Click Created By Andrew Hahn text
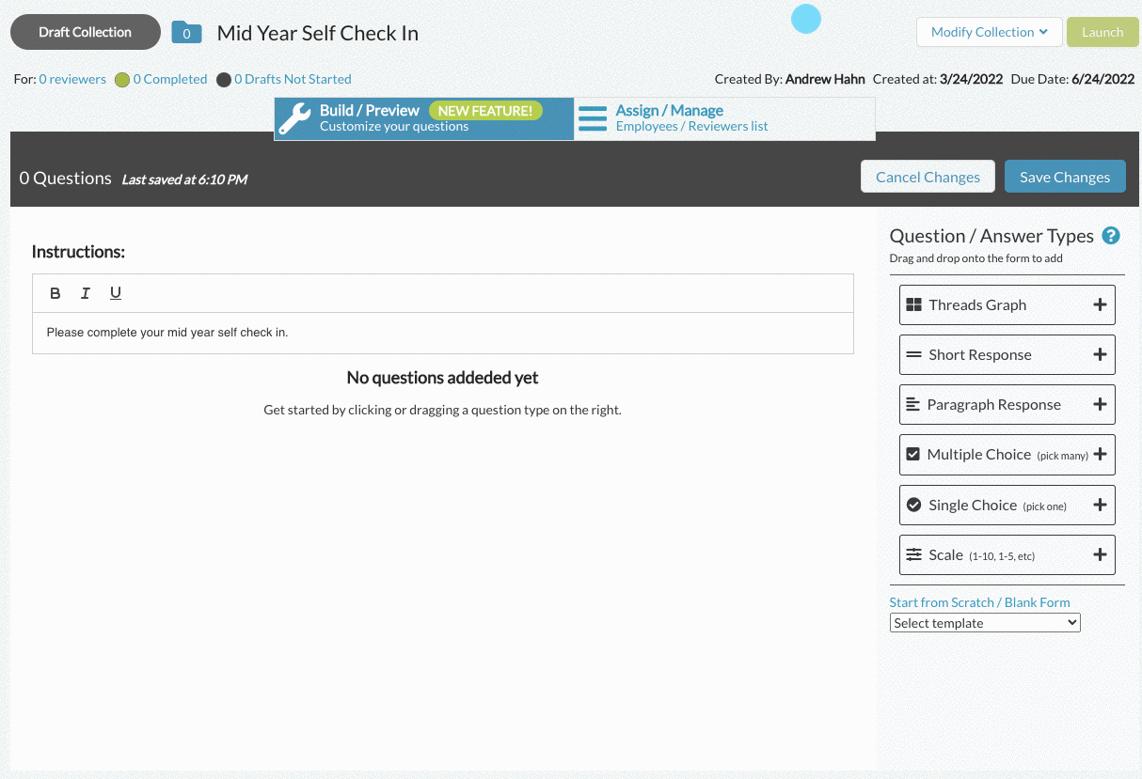This screenshot has width=1142, height=779. click(789, 79)
